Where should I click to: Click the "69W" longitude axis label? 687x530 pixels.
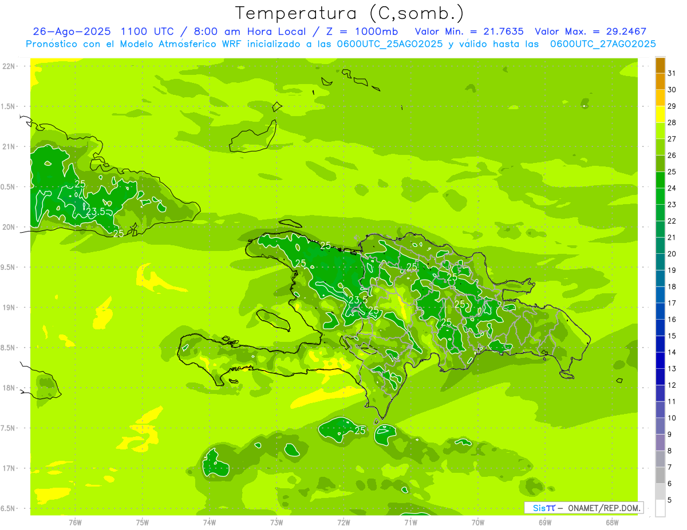(545, 522)
